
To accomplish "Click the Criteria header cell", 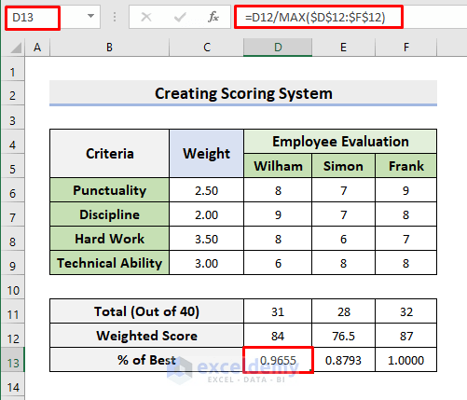I will click(x=109, y=154).
